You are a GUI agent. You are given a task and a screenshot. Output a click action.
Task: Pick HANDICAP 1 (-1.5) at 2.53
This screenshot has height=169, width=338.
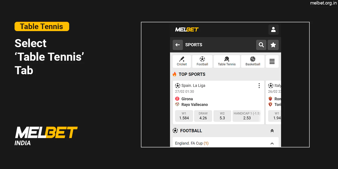point(247,116)
